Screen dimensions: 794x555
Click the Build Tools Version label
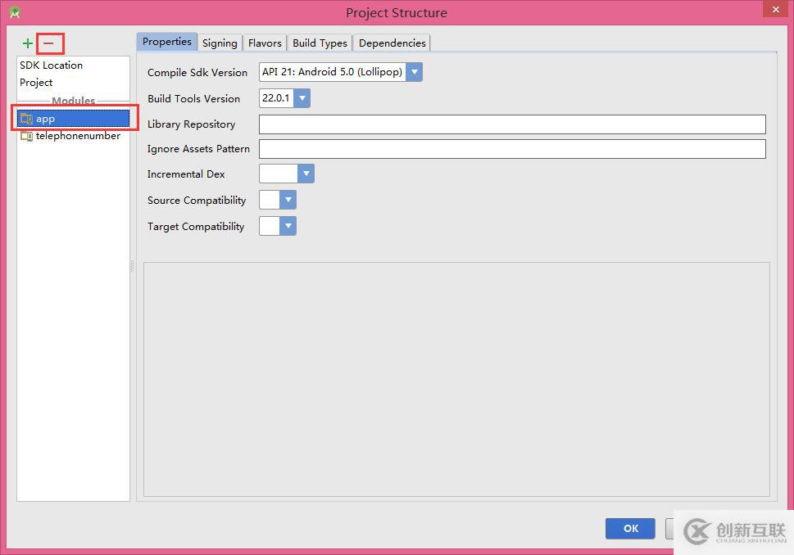(x=194, y=99)
